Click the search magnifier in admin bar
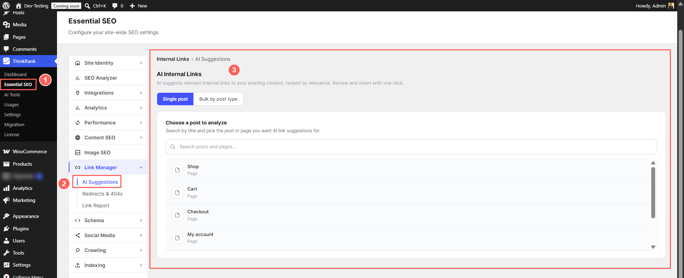This screenshot has height=278, width=684. click(x=87, y=6)
